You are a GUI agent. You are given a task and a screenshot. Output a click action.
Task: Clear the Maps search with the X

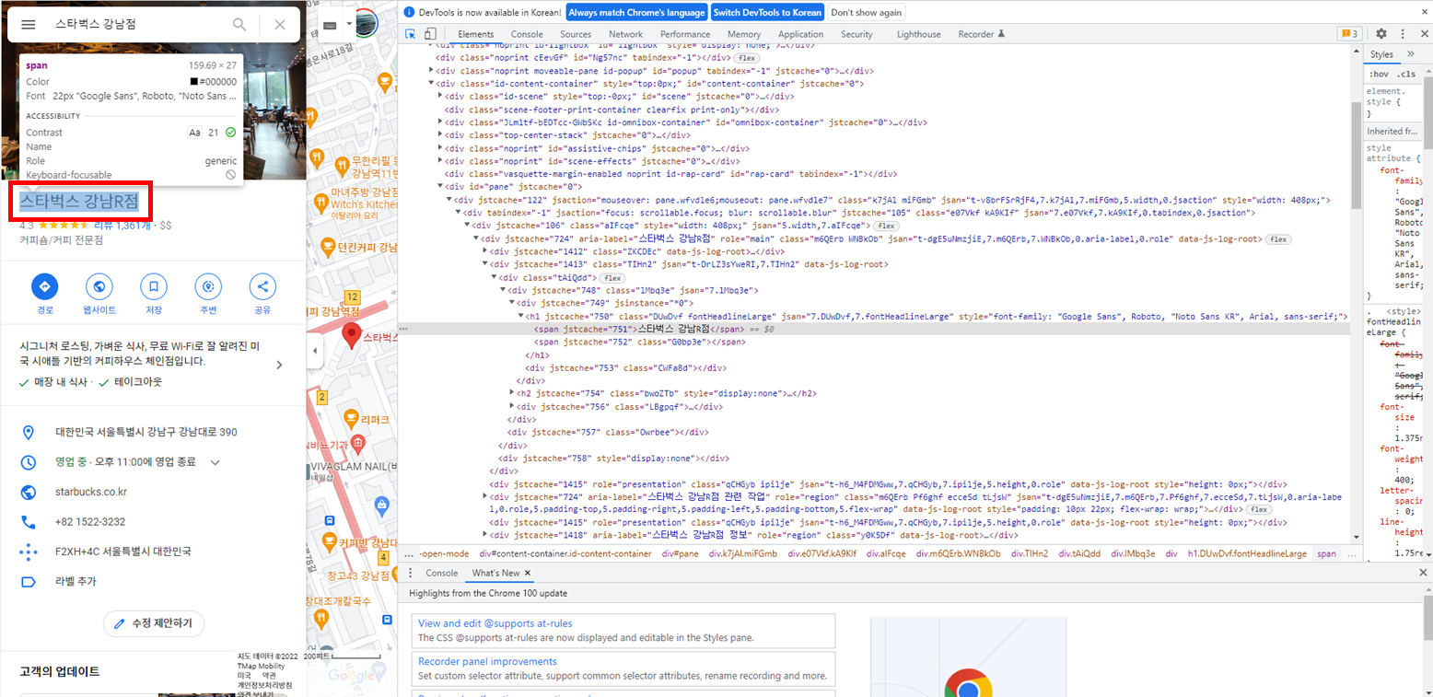[280, 25]
